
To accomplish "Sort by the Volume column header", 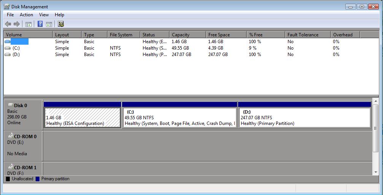I will pos(28,35).
